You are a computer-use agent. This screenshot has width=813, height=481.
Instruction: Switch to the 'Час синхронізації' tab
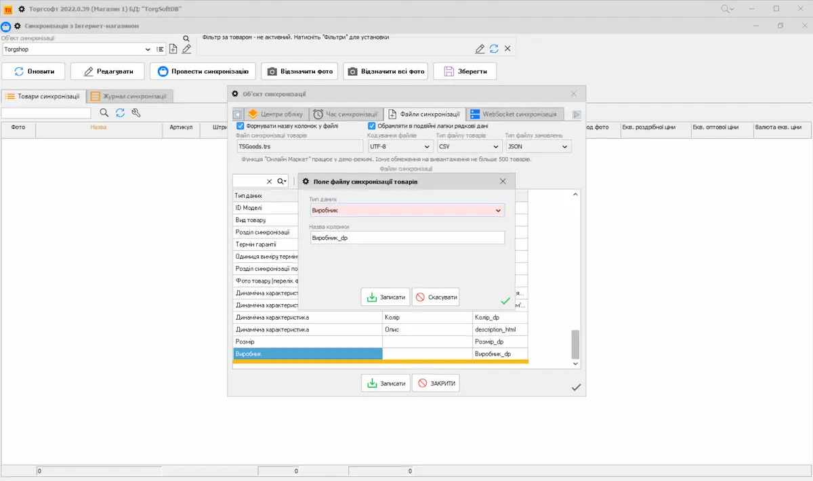[346, 114]
